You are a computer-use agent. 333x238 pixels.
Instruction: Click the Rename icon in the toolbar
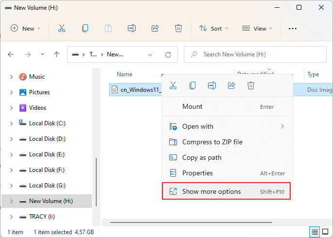coord(132,28)
